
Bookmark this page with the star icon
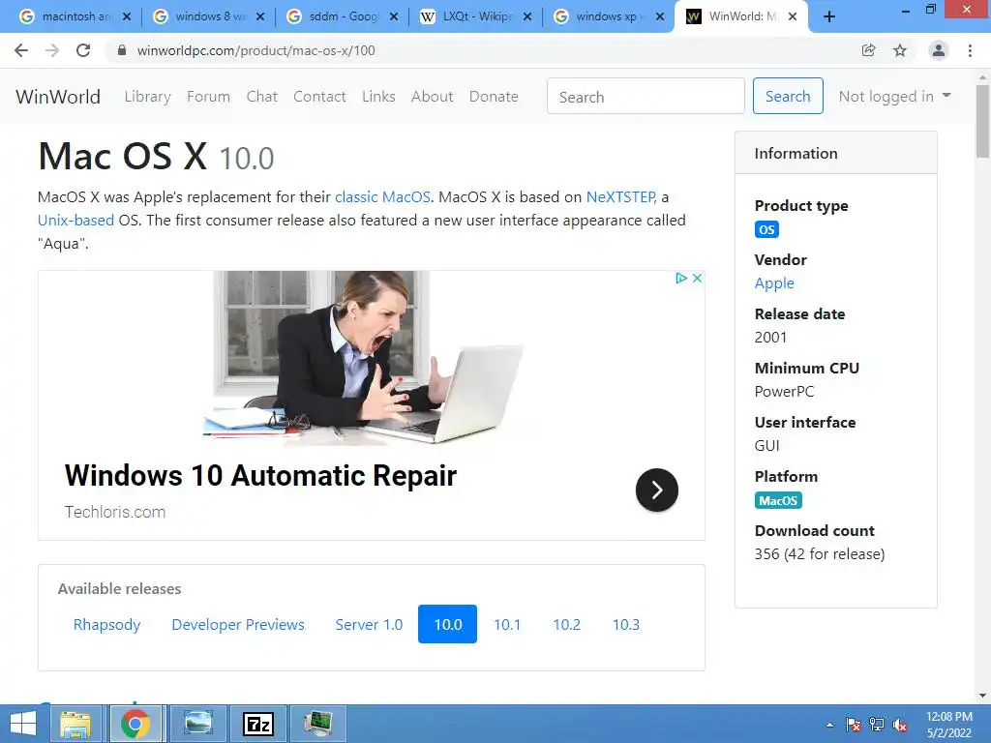(x=900, y=50)
